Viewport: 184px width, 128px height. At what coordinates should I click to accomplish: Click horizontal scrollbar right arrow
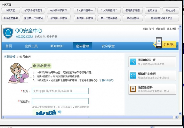(177, 117)
